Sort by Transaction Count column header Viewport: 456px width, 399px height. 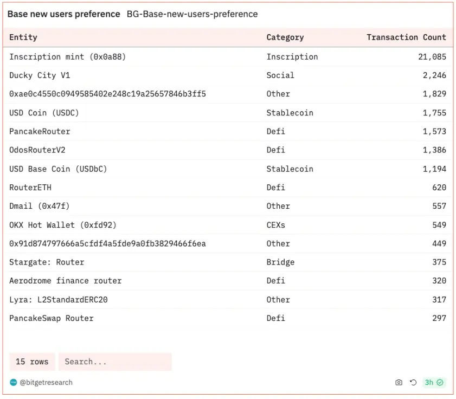point(406,37)
